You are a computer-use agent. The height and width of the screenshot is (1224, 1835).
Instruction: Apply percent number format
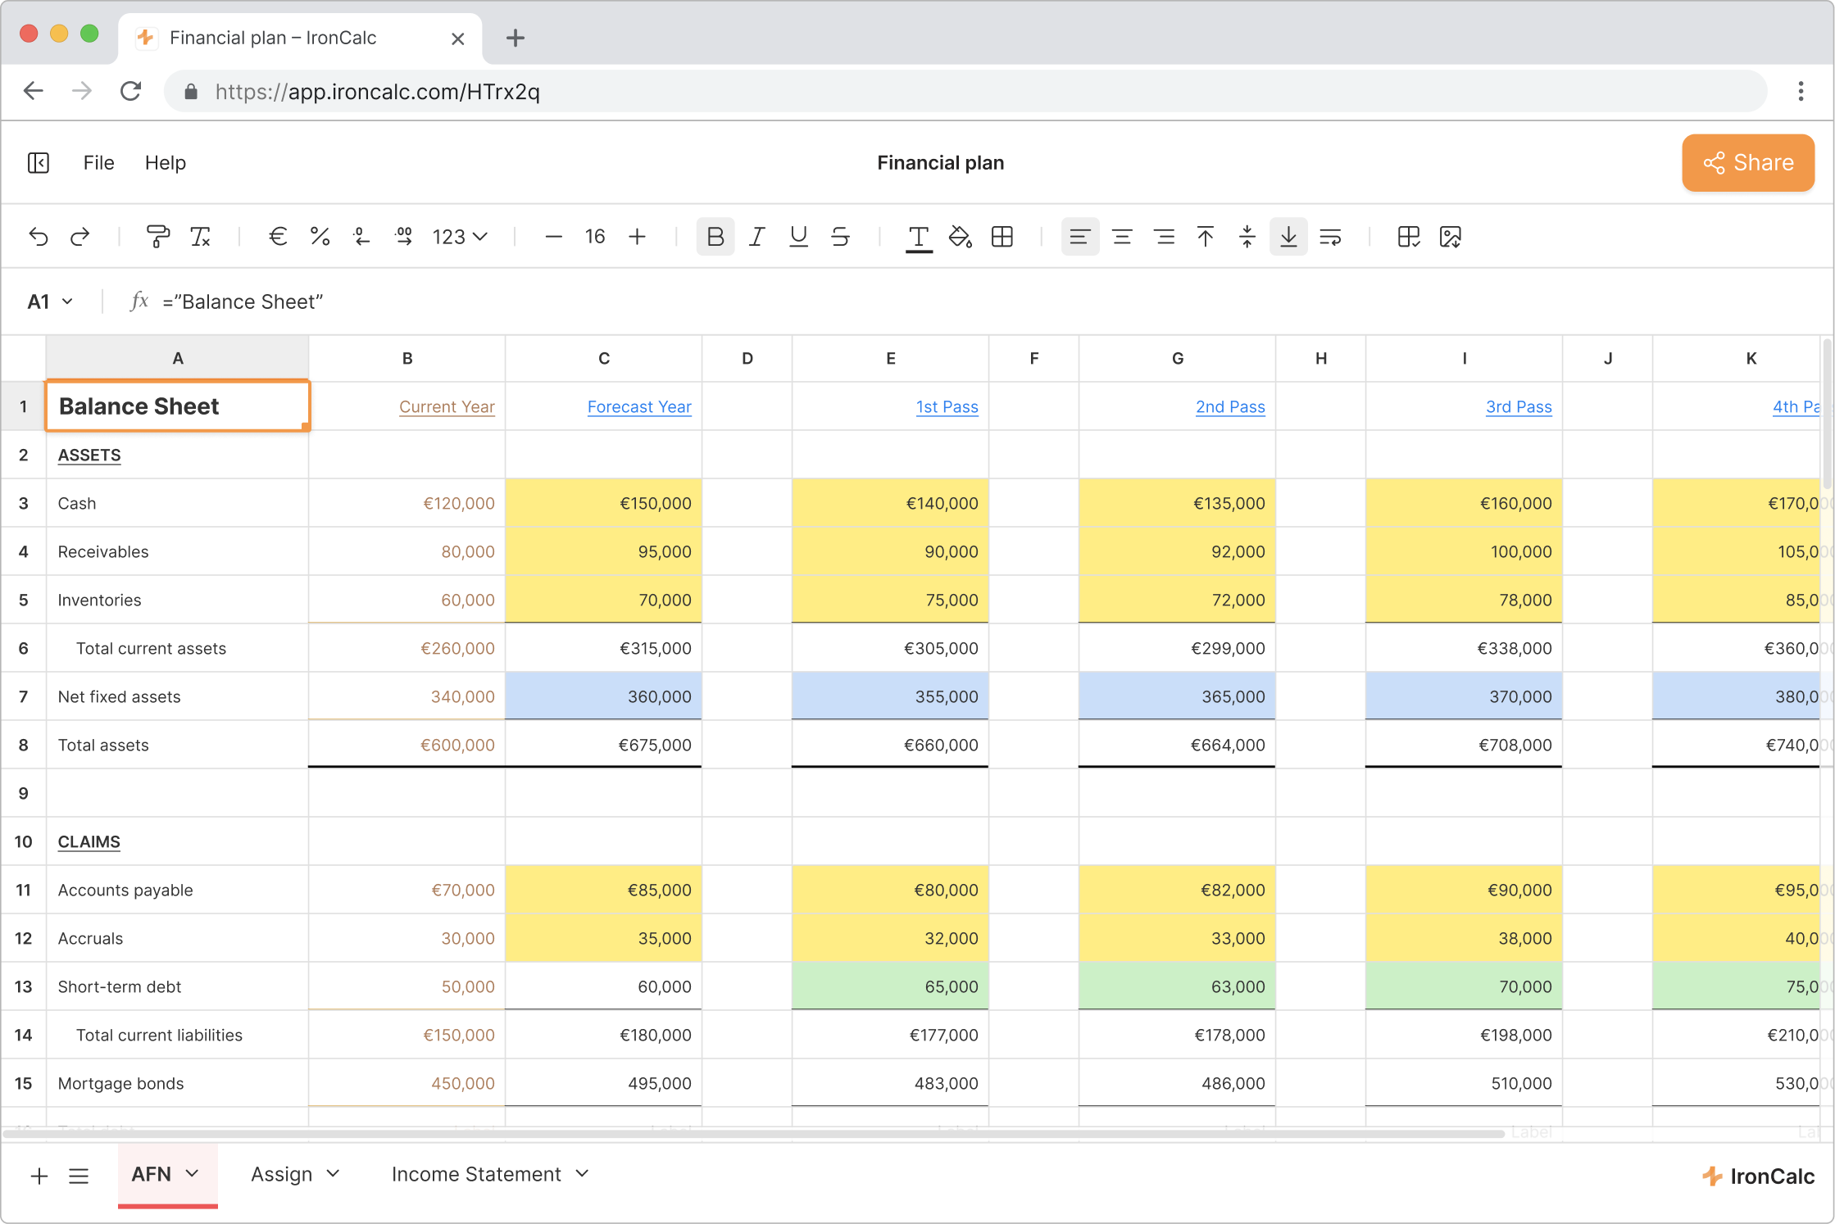pos(320,237)
